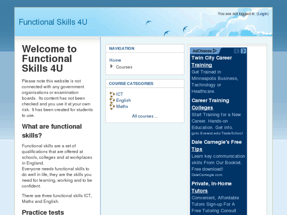Open Private, In-Home Tutors ad

[212, 187]
